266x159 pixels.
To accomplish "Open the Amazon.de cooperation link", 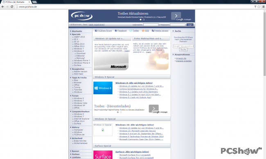I will [181, 58].
